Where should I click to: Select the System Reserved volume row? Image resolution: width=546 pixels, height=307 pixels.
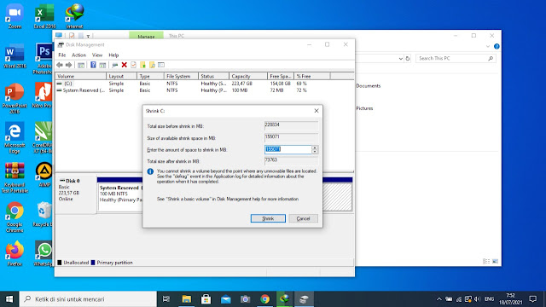[205, 90]
